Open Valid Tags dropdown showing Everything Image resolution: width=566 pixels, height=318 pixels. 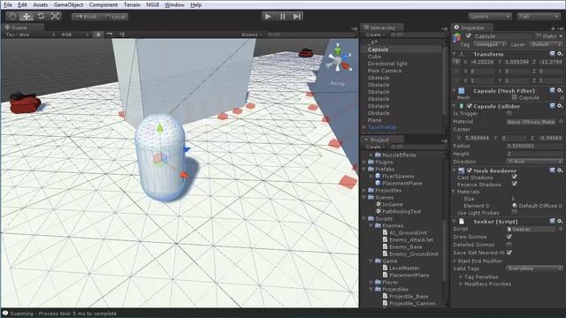click(534, 269)
